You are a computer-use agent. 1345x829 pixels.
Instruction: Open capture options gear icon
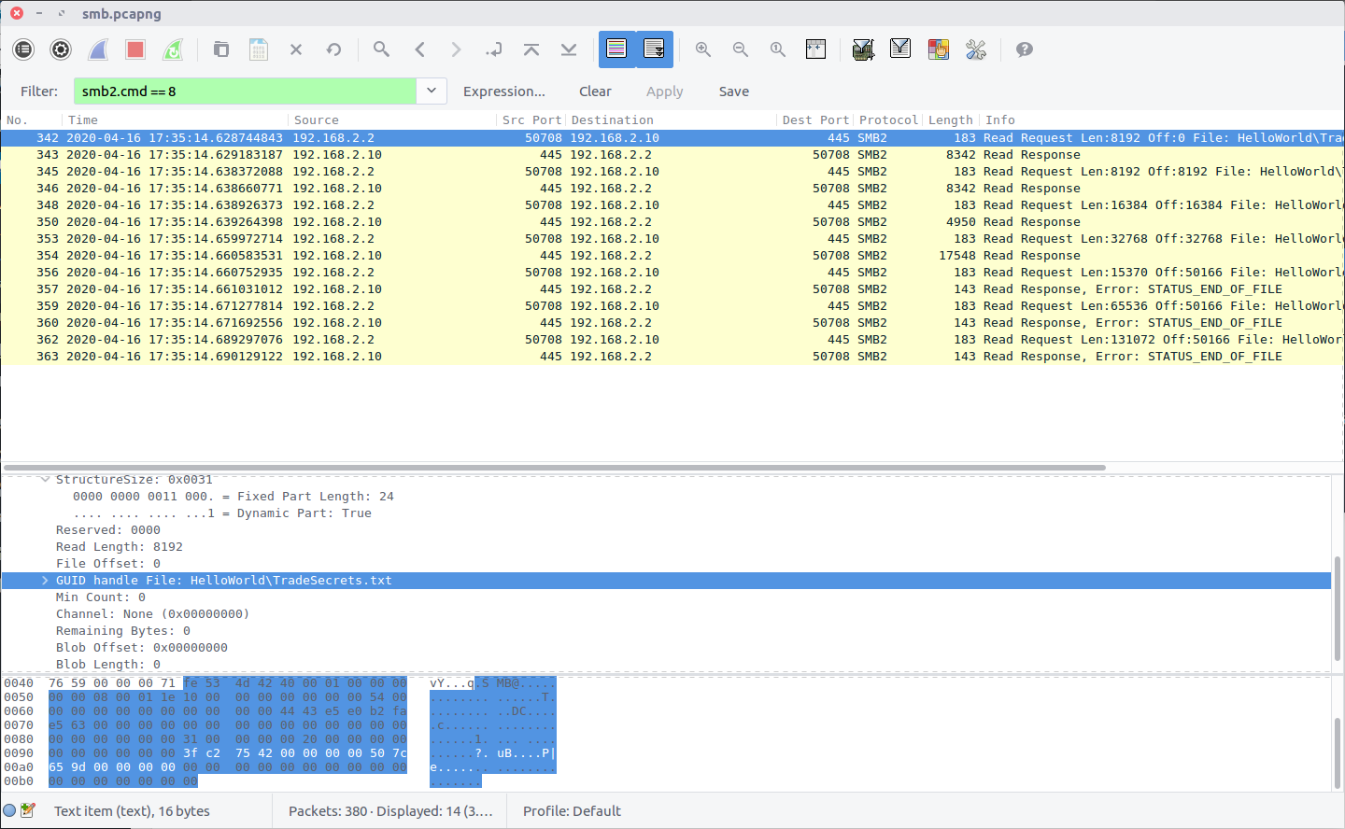coord(61,49)
